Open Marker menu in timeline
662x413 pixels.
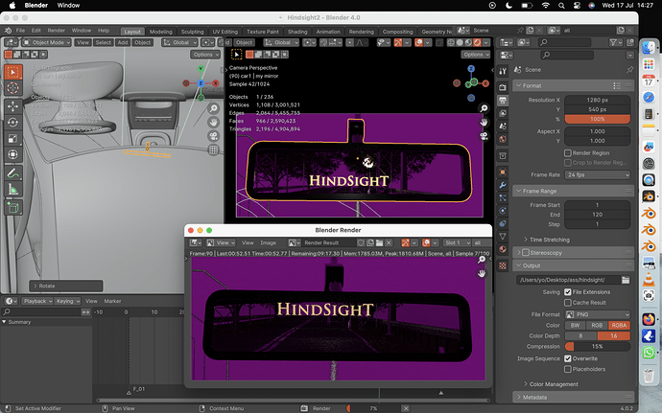(x=112, y=301)
